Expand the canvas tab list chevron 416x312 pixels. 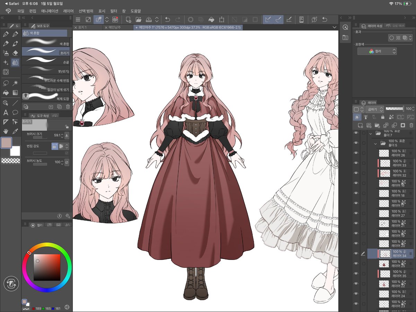click(x=334, y=27)
